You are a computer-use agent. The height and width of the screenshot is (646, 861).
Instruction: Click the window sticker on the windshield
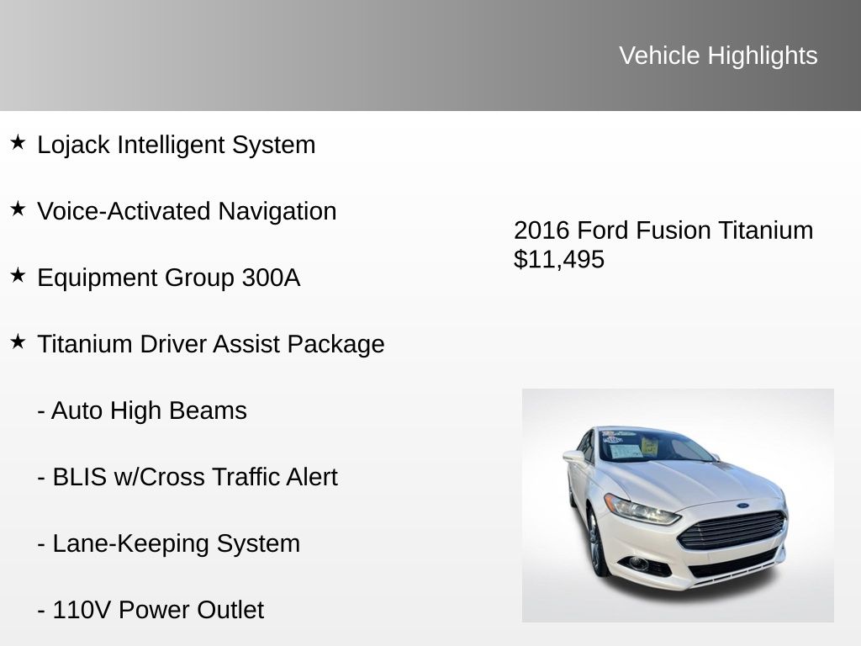tap(626, 450)
